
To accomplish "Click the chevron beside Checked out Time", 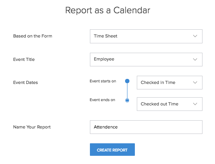I will 195,104.
